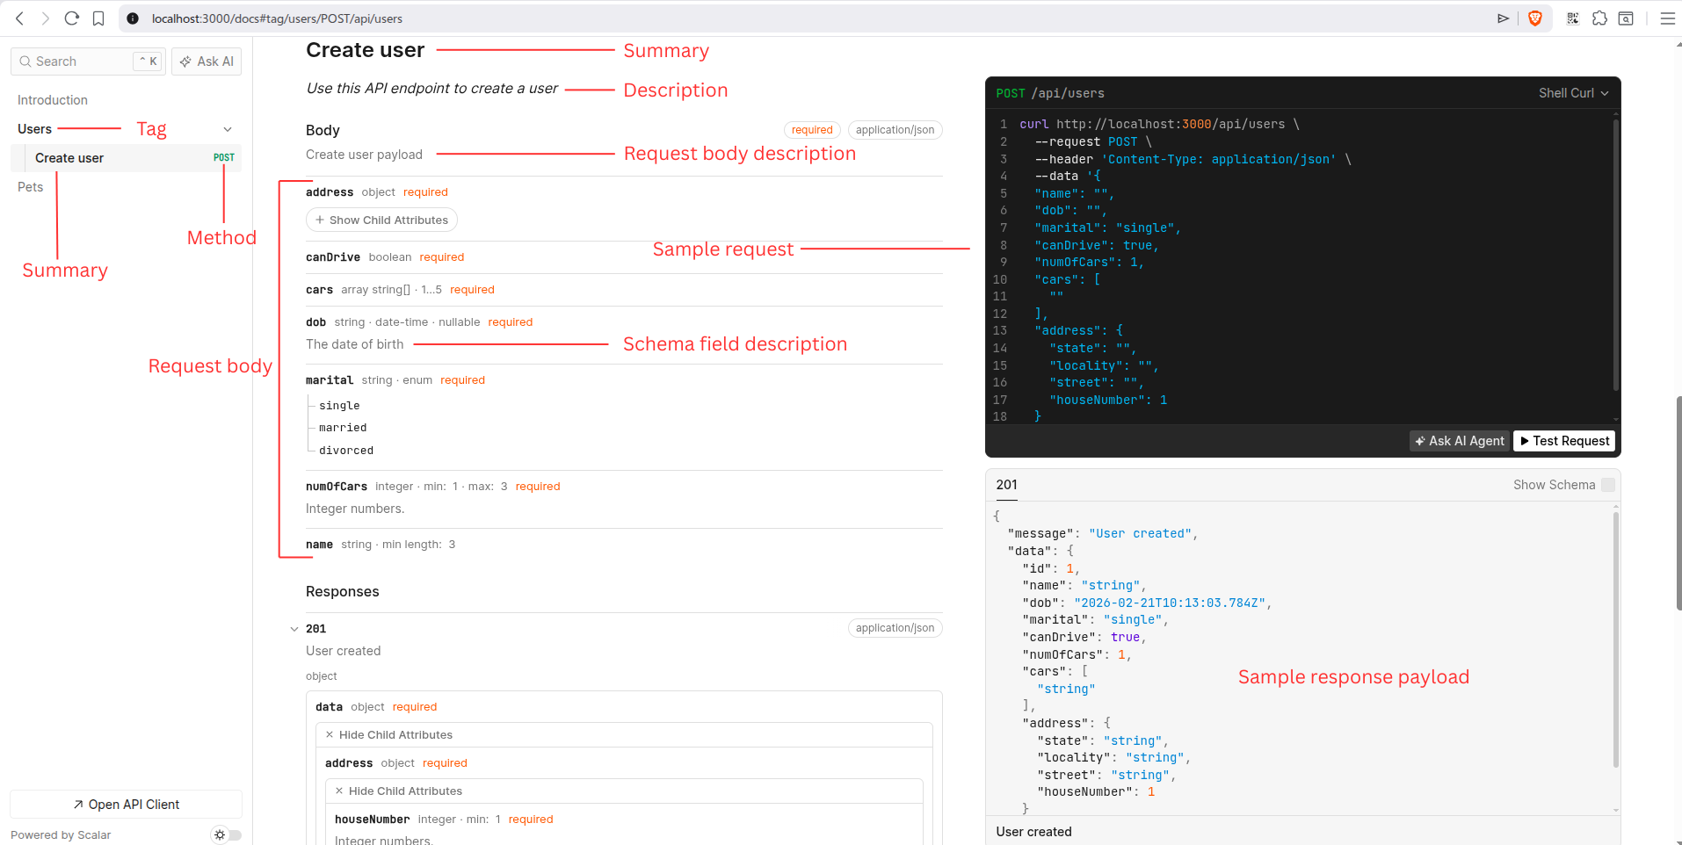
Task: Select Introduction in the sidebar
Action: 52,99
